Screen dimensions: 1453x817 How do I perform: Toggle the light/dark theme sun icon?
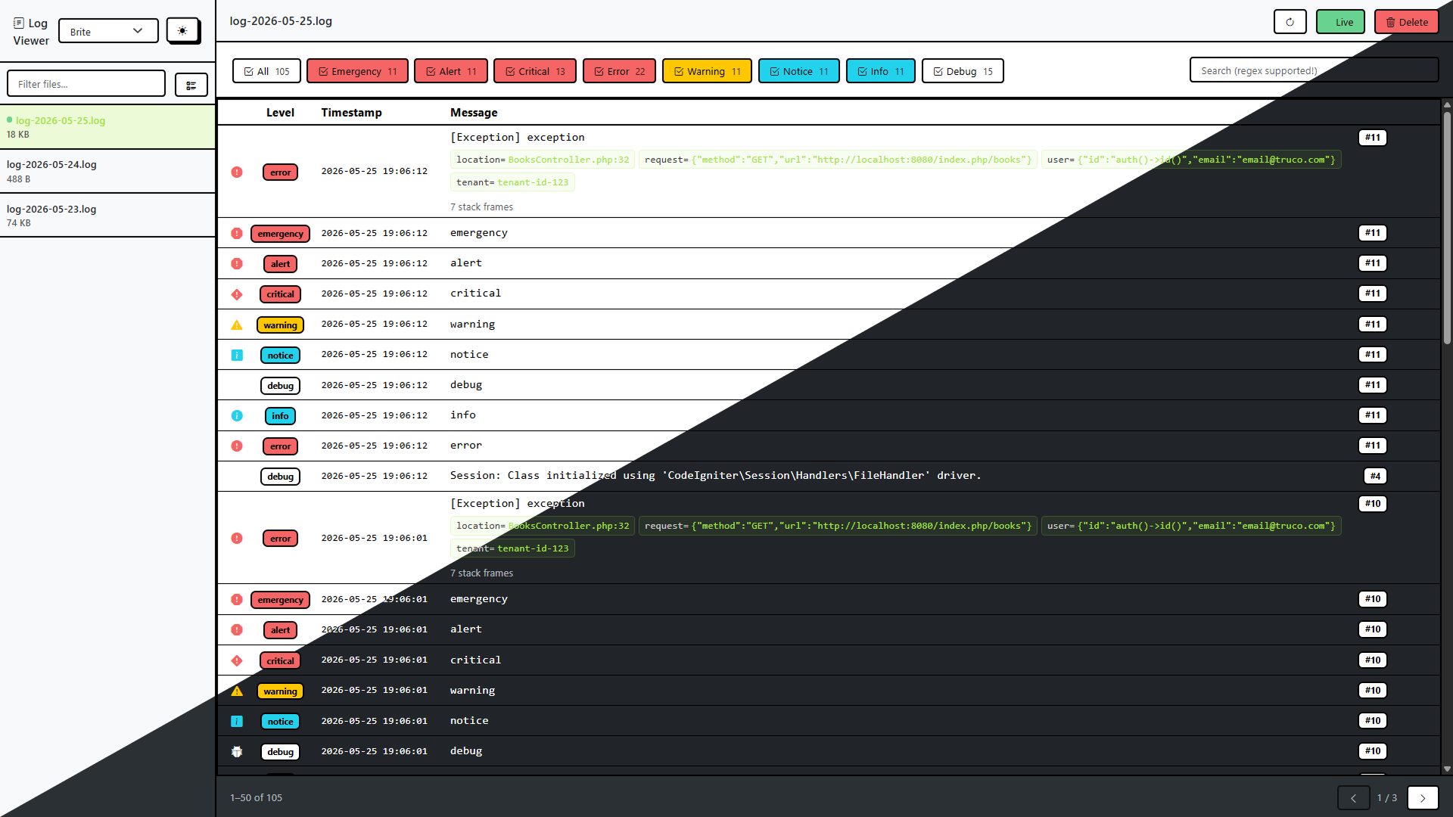182,31
